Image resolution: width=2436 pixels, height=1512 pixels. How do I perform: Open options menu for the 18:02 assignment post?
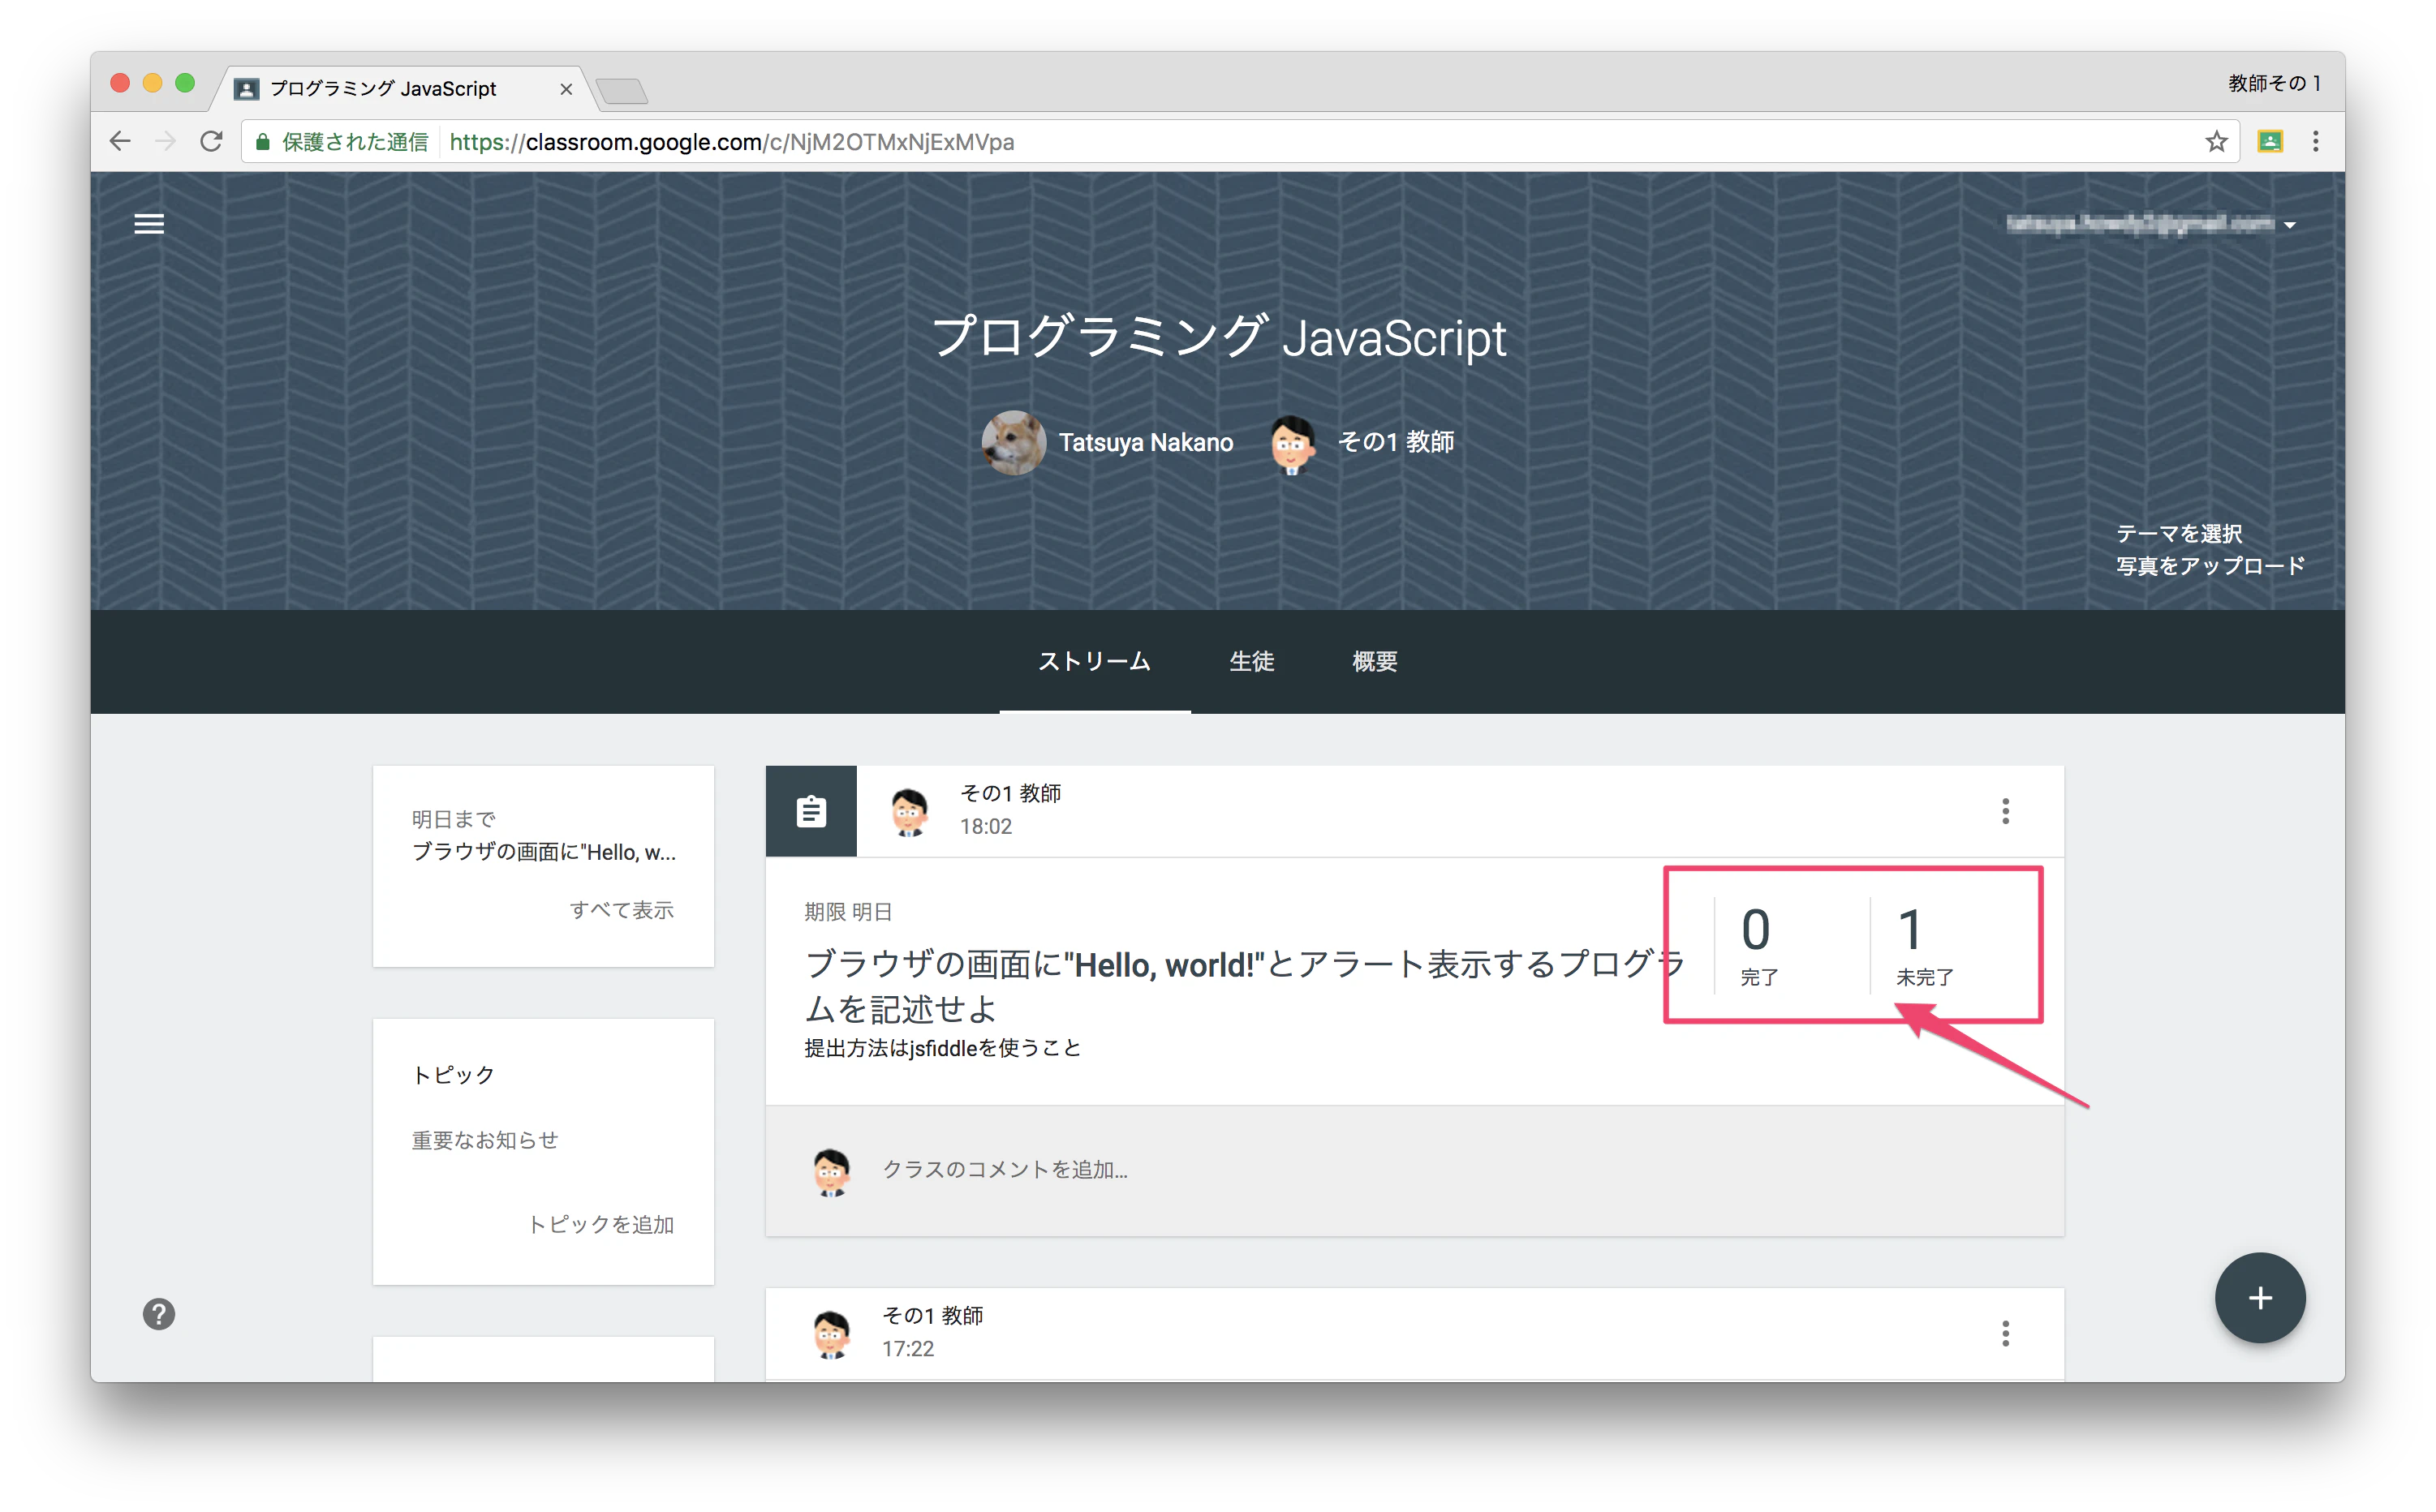2005,811
